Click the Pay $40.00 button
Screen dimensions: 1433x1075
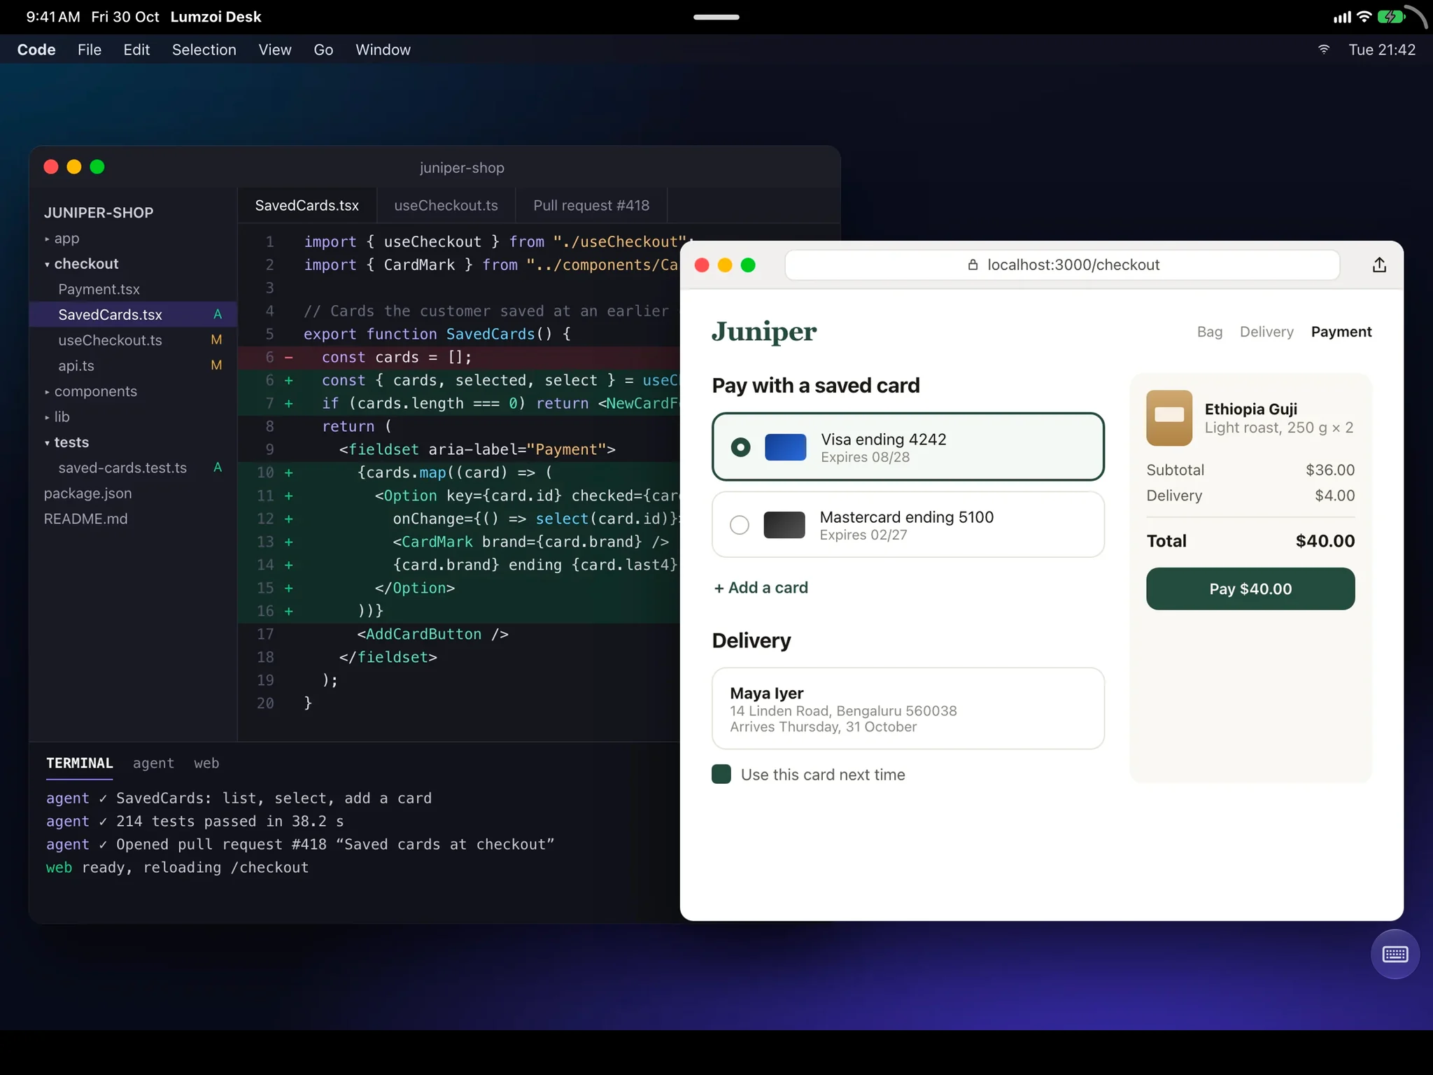[x=1250, y=589]
